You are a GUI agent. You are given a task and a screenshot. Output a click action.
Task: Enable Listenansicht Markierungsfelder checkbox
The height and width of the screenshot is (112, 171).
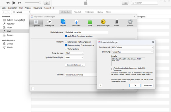[66, 42]
